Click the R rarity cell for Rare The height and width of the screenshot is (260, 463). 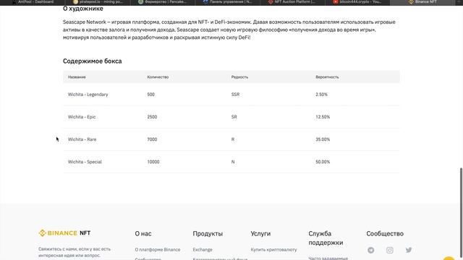[x=233, y=139]
